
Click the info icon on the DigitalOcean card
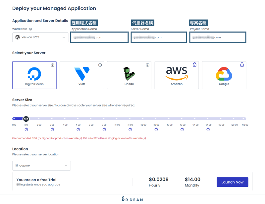[52, 65]
